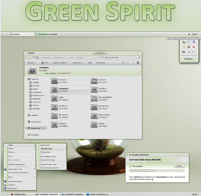Image resolution: width=201 pixels, height=196 pixels.
Task: Click the search magnifier icon in Explorer
Action: tap(139, 58)
